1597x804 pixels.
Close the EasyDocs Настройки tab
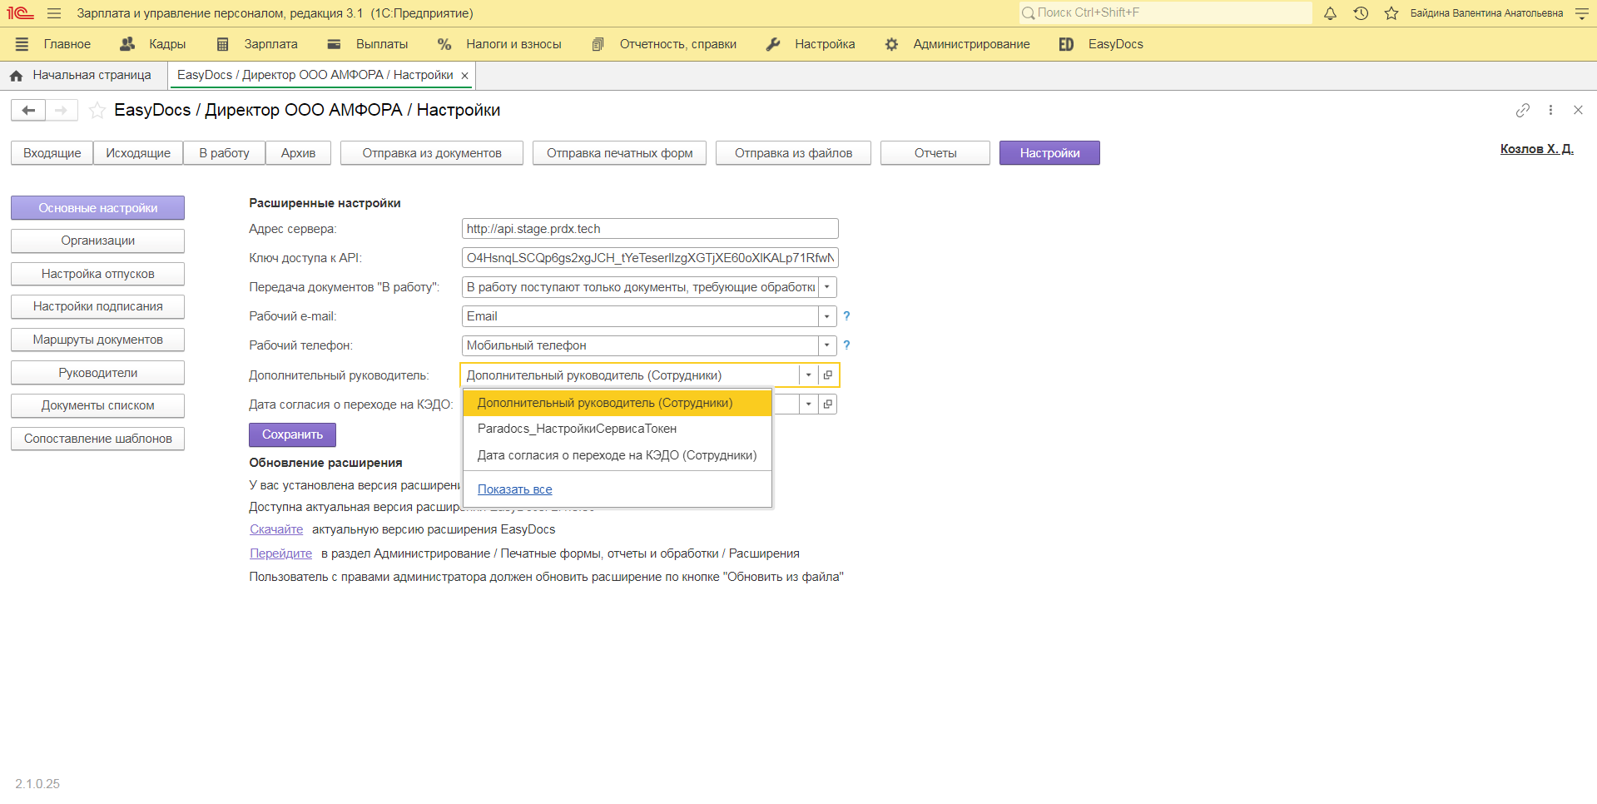pos(465,76)
